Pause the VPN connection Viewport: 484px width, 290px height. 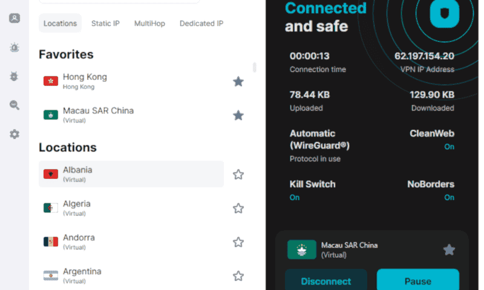(418, 280)
